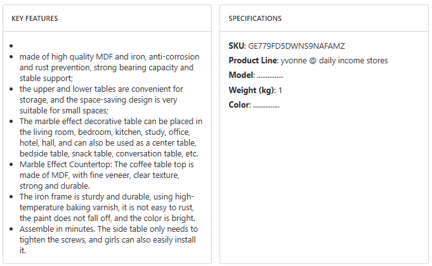This screenshot has width=432, height=266.
Task: Click the Model label
Action: tap(241, 75)
